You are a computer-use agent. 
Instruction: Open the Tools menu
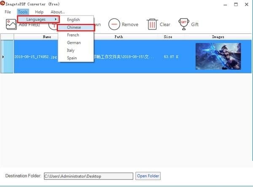coord(23,12)
